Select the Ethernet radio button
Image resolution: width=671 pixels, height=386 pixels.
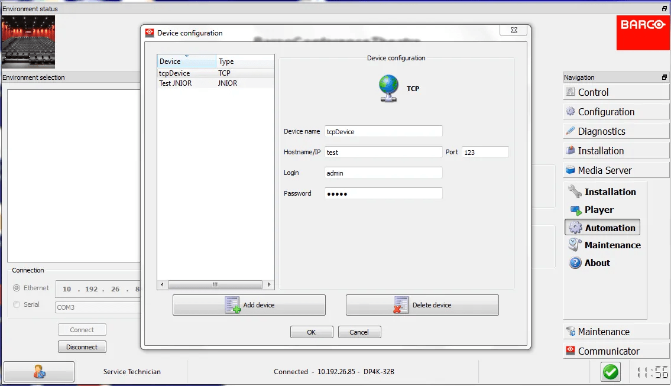tap(17, 288)
